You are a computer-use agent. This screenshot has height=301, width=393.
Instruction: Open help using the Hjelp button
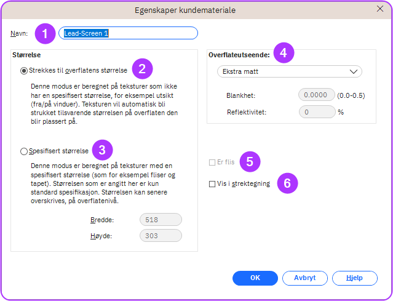(354, 278)
